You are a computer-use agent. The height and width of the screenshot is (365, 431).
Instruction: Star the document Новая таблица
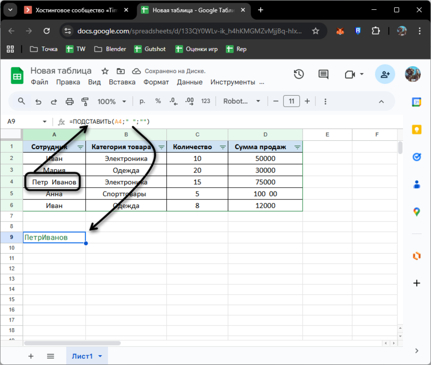(105, 71)
